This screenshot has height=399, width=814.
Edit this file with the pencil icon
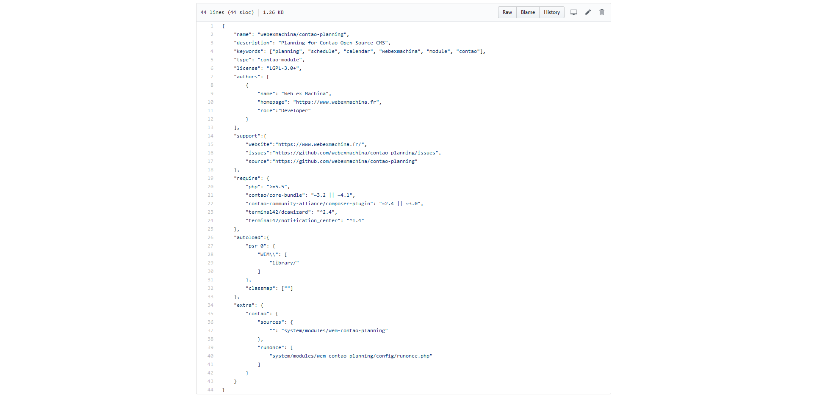[x=588, y=12]
